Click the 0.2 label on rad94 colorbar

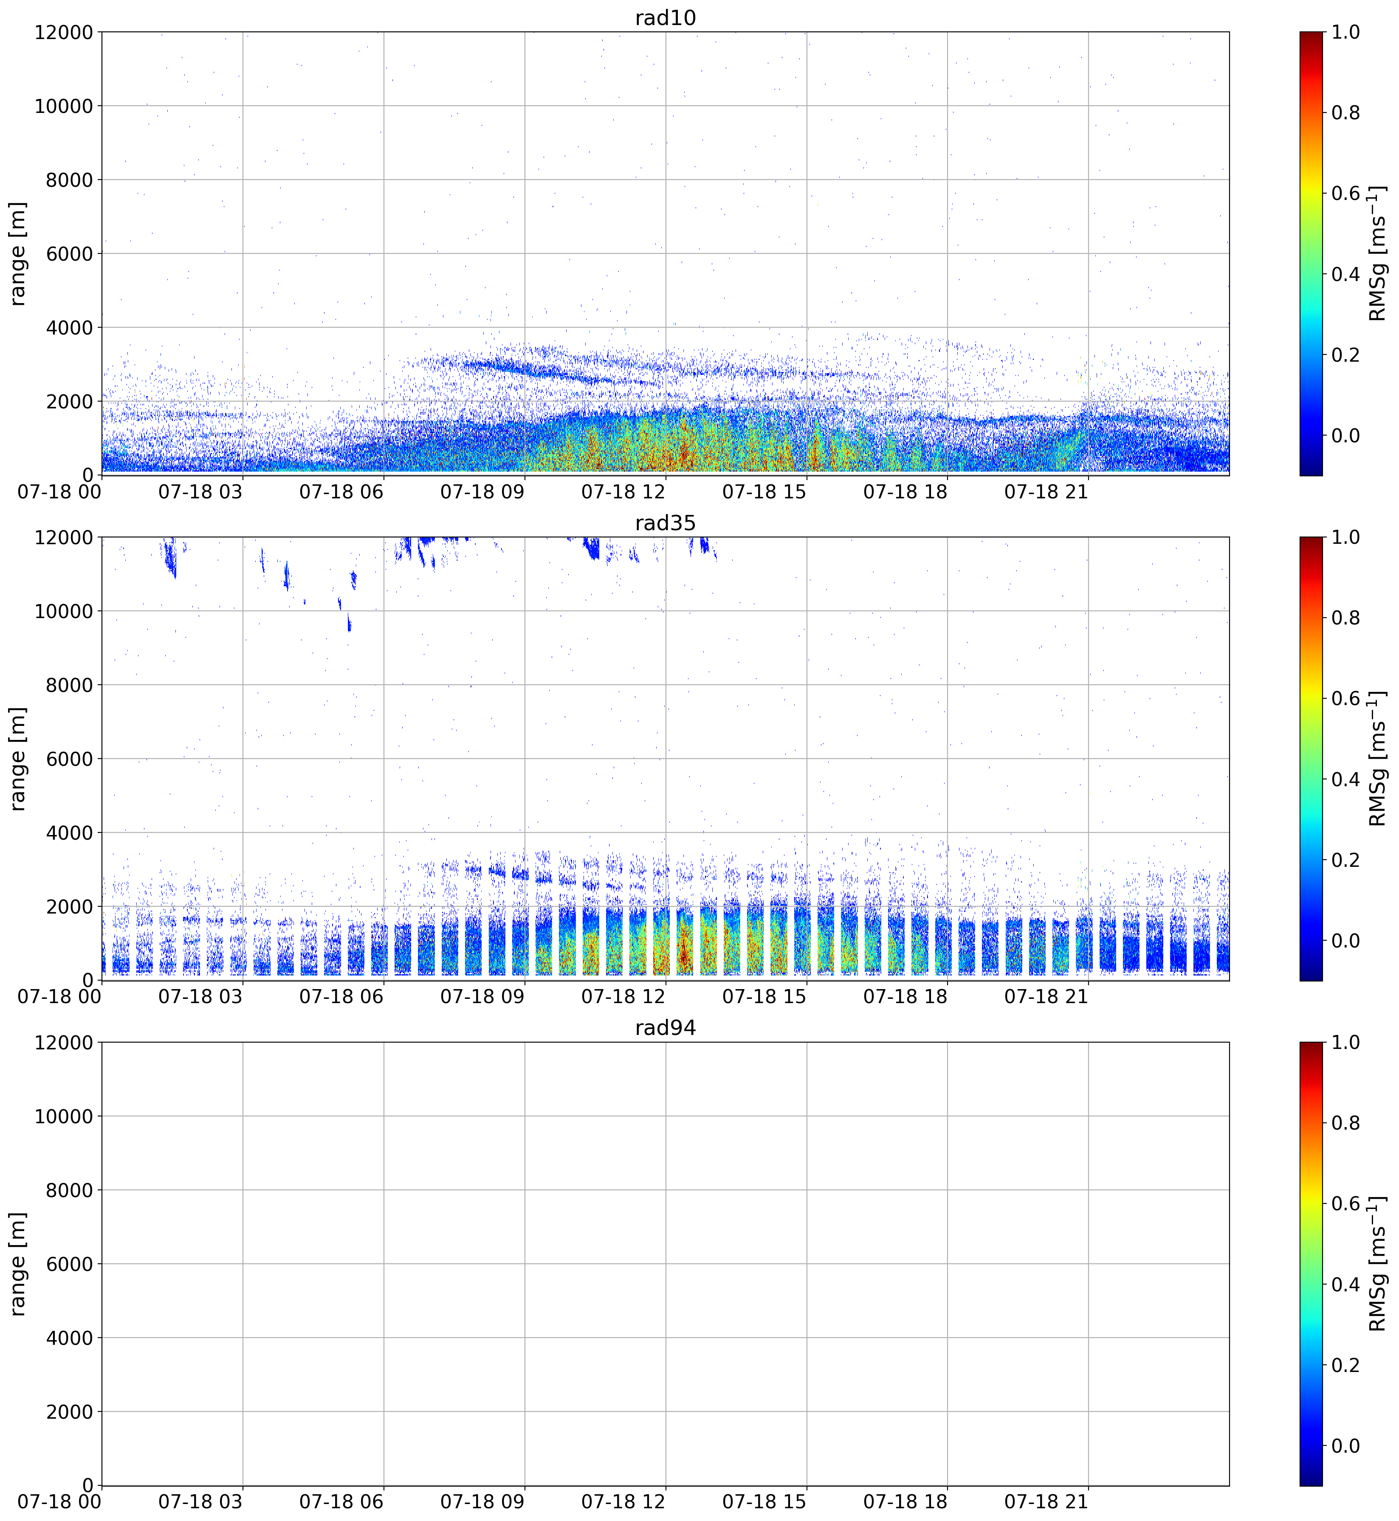click(1346, 1365)
